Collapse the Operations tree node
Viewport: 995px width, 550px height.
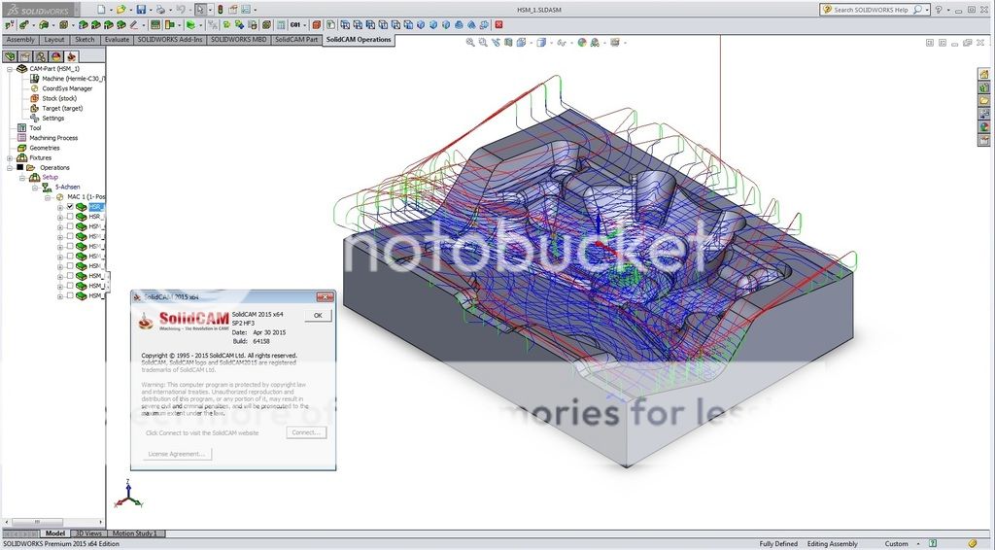10,167
